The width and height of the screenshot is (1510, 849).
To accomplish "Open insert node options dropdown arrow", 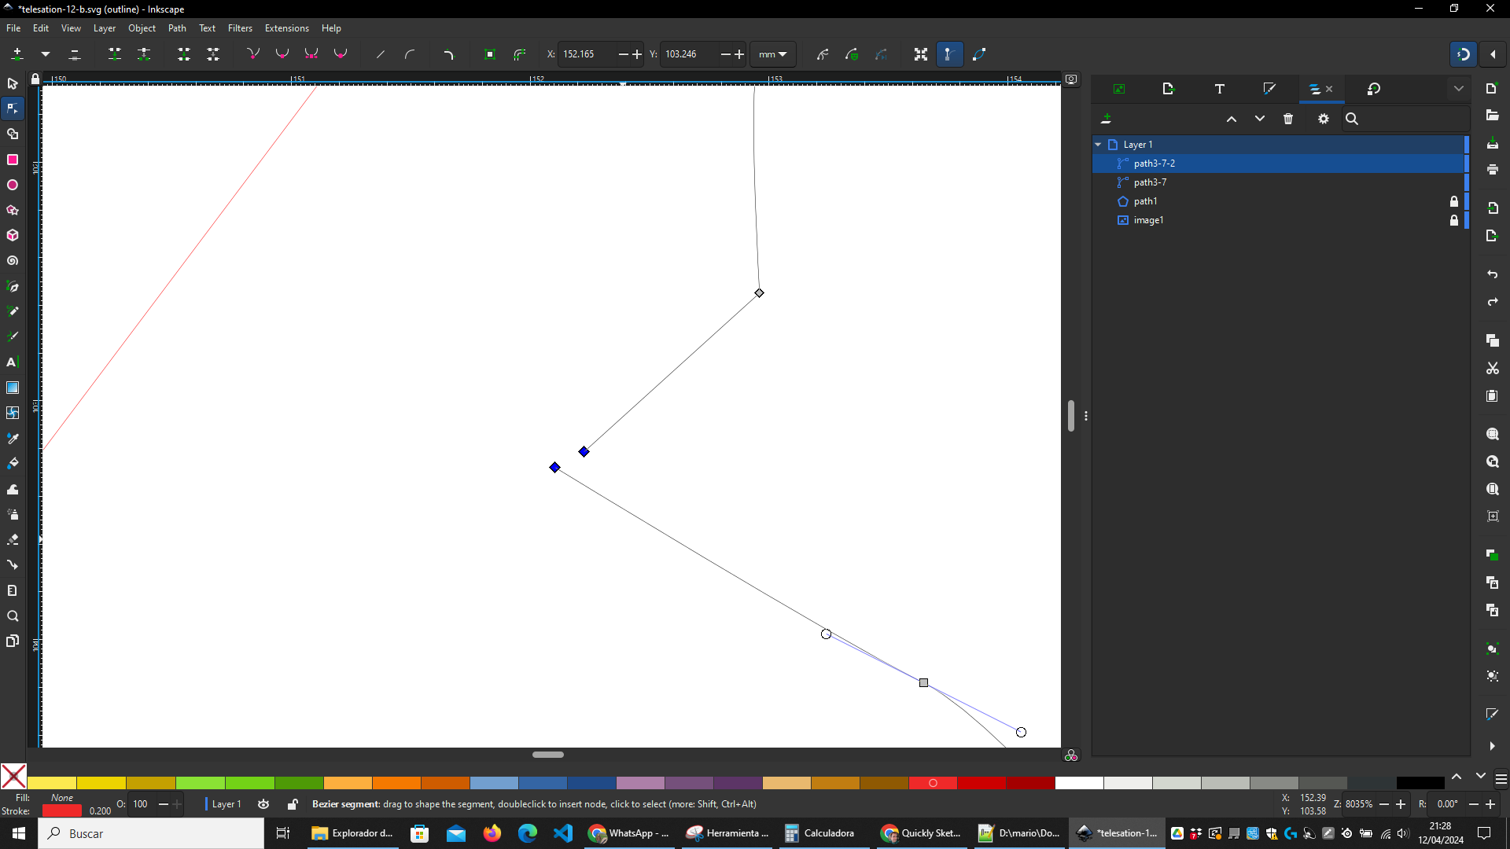I will [x=46, y=54].
